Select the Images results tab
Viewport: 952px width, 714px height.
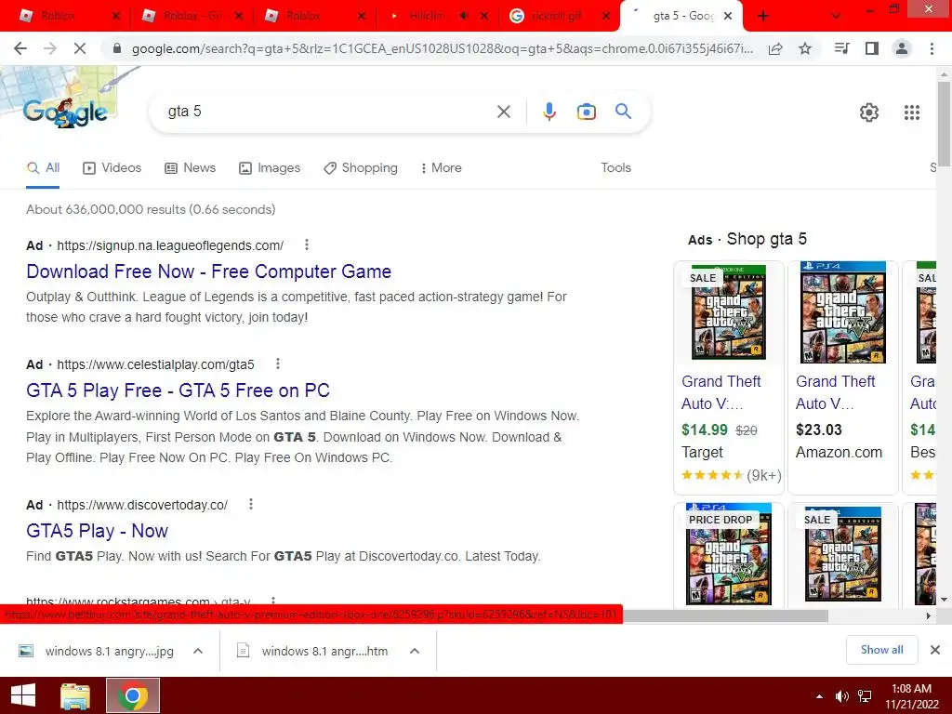tap(270, 167)
